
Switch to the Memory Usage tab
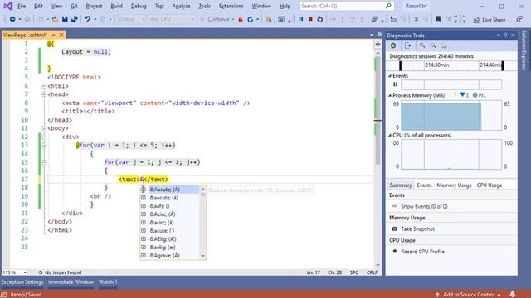454,185
